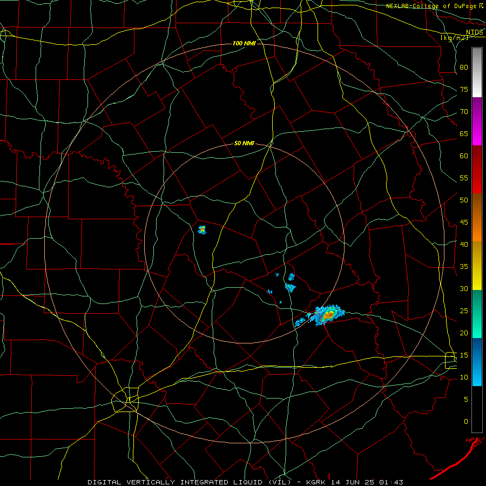Select the yellow color bar segment
Image resolution: width=486 pixels, height=486 pixels.
tap(477, 266)
